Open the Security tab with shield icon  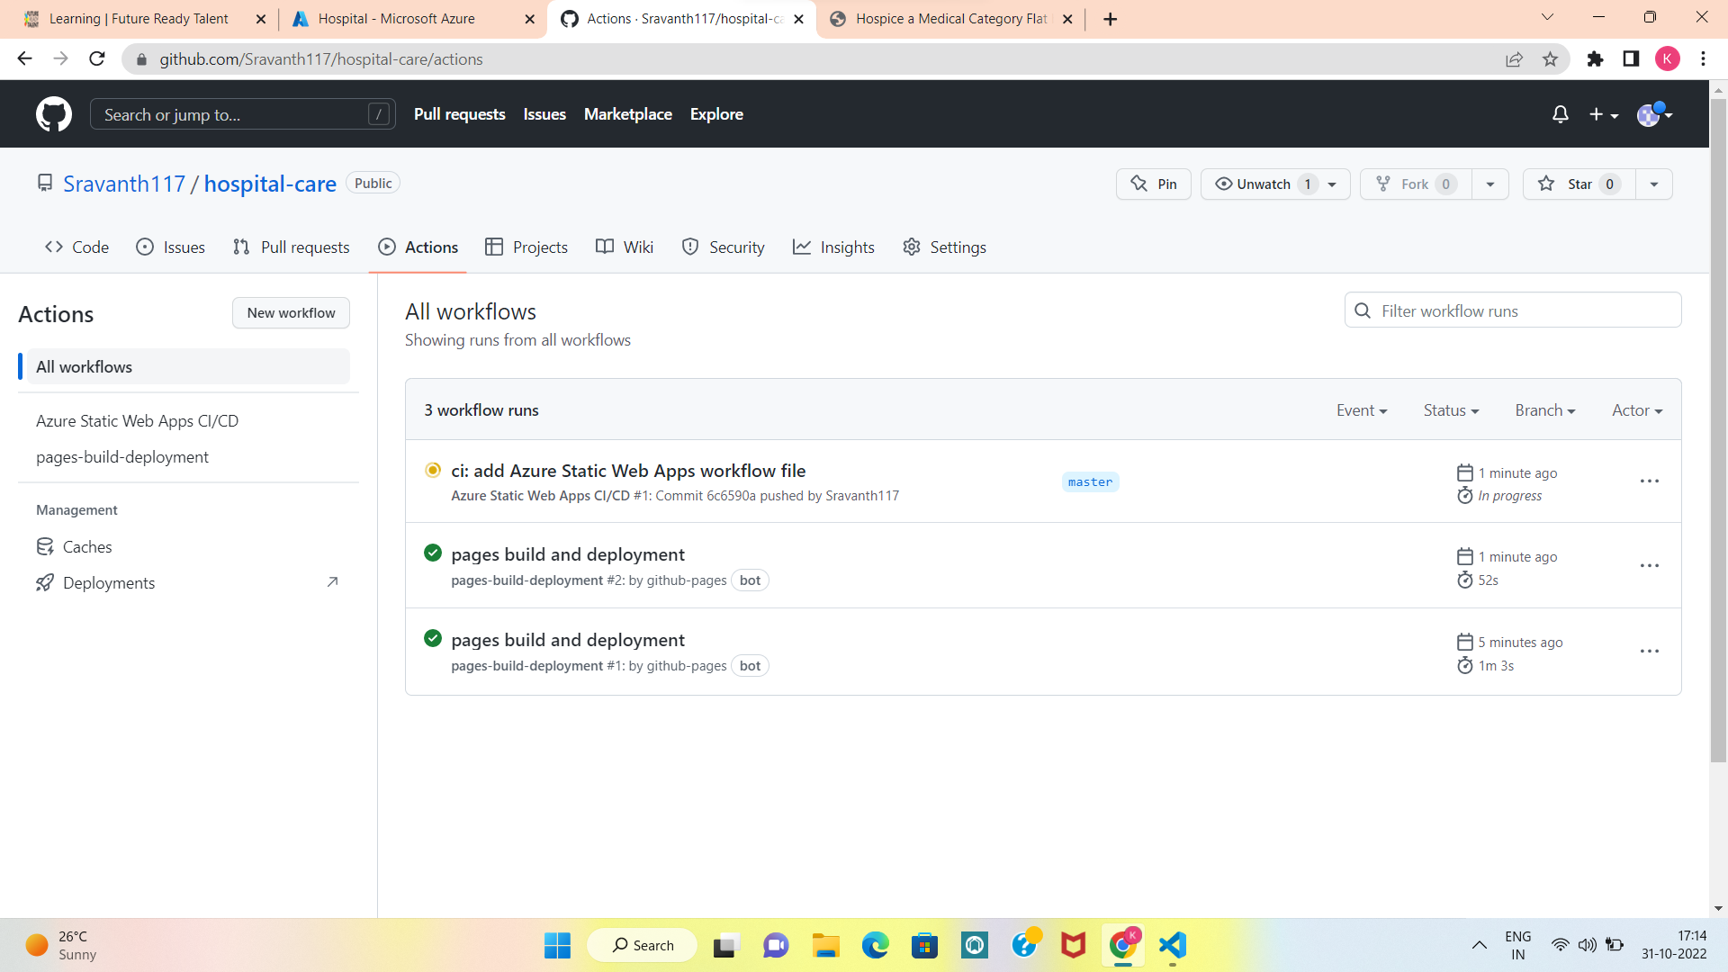[x=723, y=247]
